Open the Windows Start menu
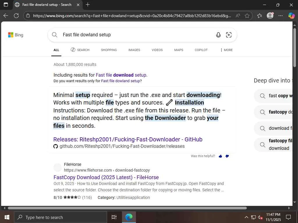The width and height of the screenshot is (298, 223). [7, 217]
